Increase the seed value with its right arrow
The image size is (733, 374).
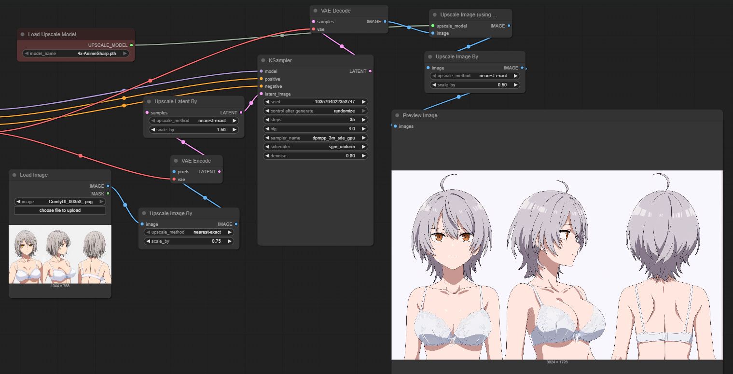pyautogui.click(x=364, y=102)
